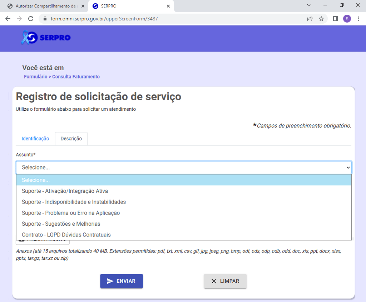Viewport: 366px width, 302px height.
Task: Choose Suporte - Ativação/Integração Ativa option
Action: click(x=65, y=191)
